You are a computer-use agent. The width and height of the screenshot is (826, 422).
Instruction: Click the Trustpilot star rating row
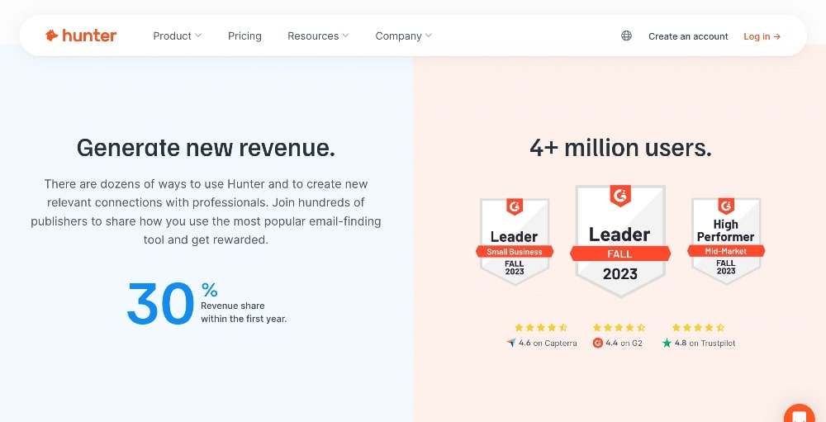[x=699, y=328]
